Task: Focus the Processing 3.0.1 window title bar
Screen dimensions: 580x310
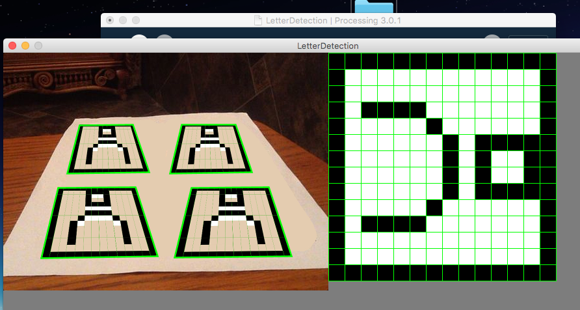Action: click(423, 20)
